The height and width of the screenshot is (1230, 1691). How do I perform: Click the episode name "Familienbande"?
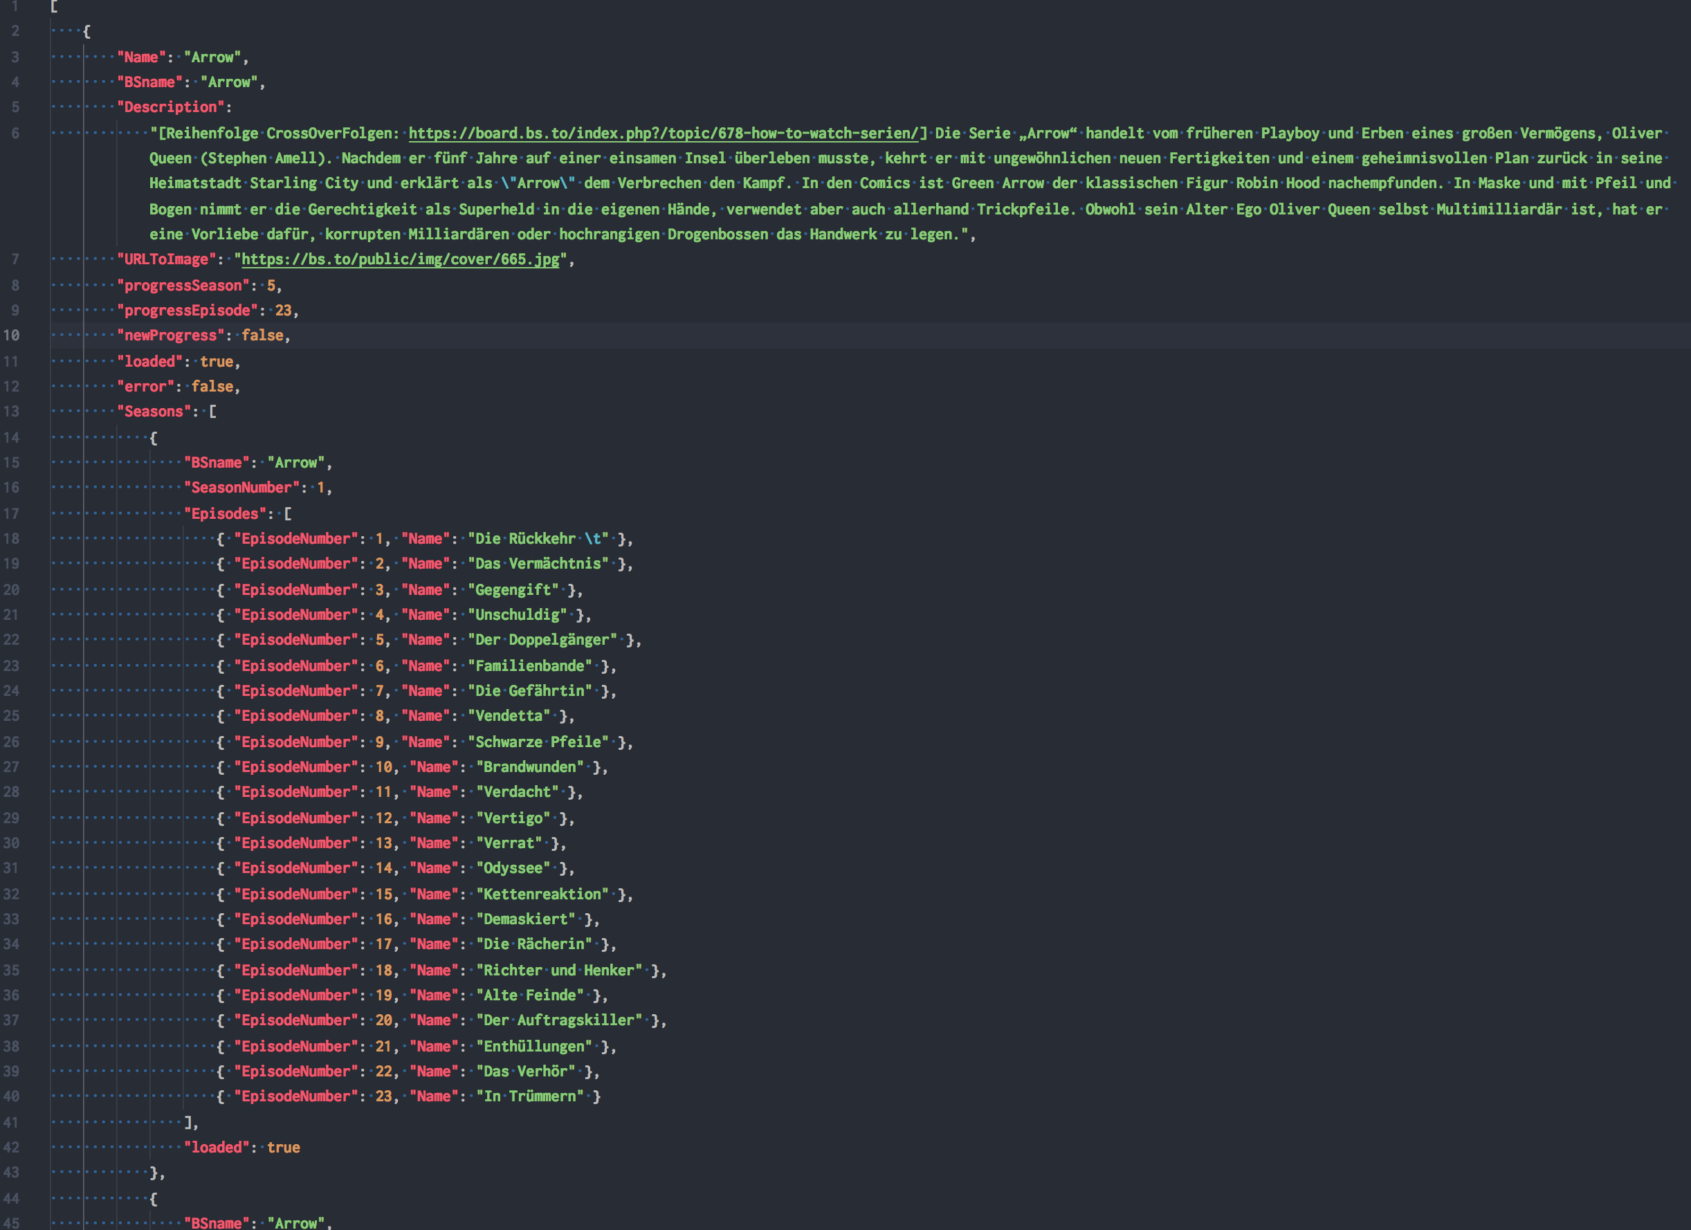(530, 666)
